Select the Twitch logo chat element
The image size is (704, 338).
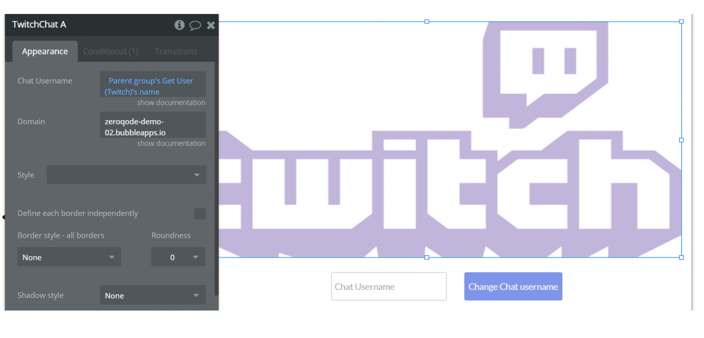click(450, 139)
